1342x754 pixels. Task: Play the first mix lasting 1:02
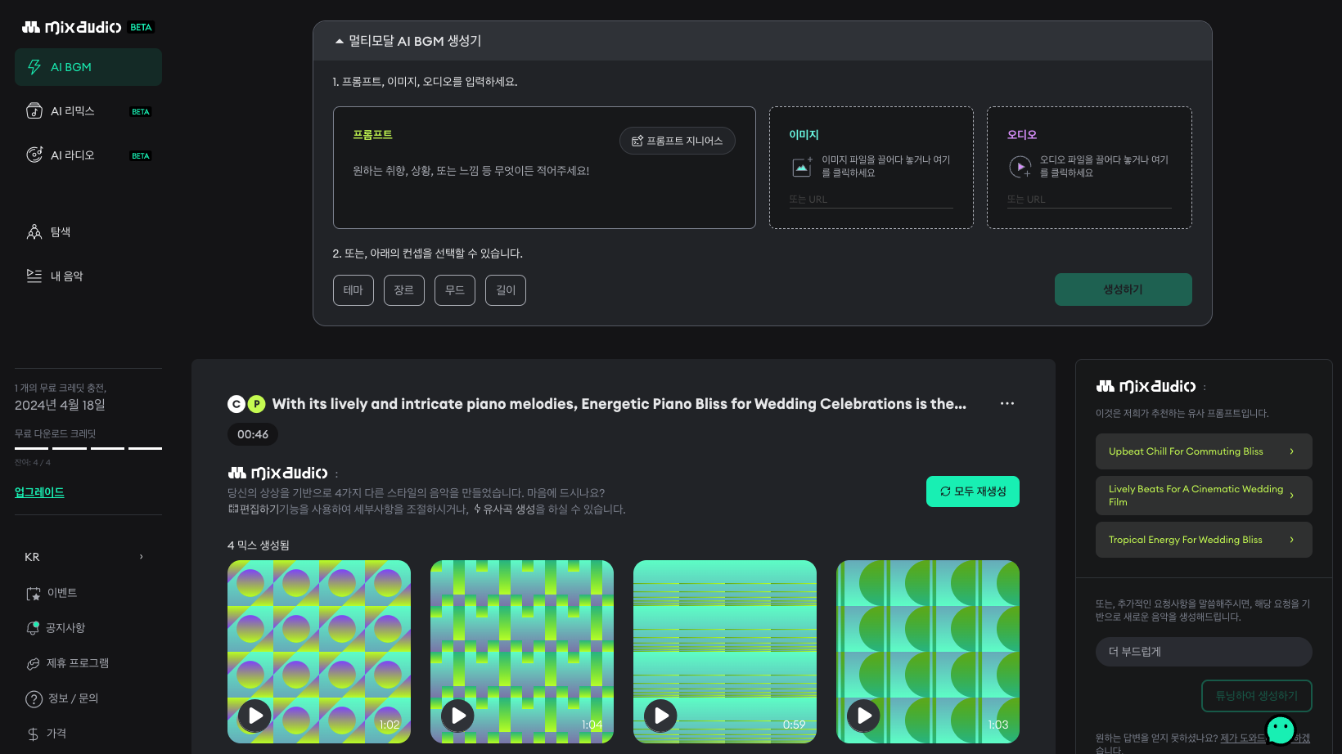coord(255,716)
